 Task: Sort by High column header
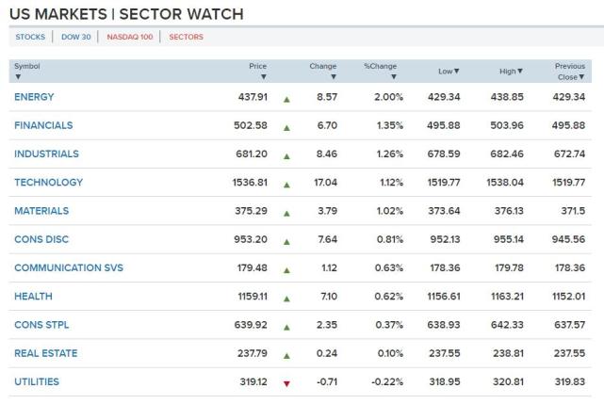(x=510, y=71)
